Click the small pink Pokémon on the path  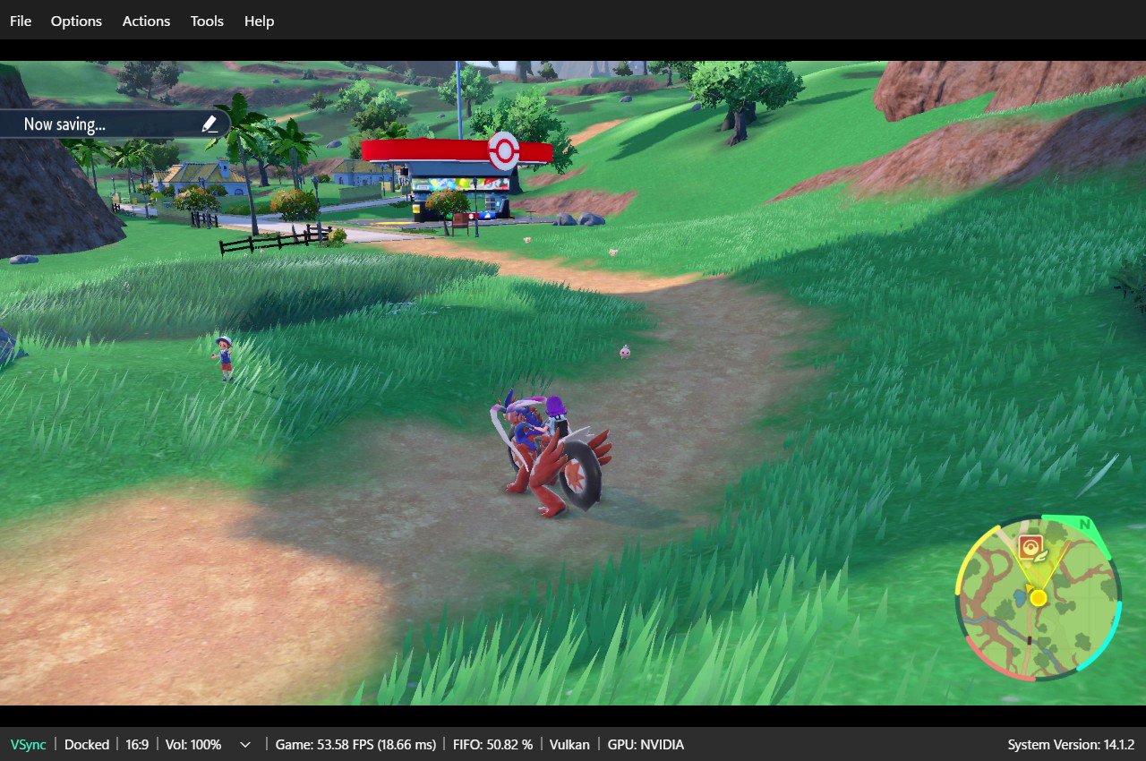coord(625,351)
